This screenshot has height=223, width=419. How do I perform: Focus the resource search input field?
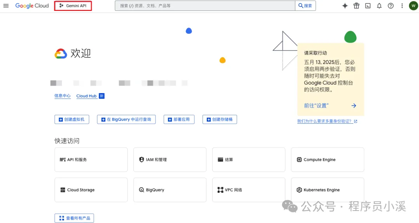tap(205, 5)
